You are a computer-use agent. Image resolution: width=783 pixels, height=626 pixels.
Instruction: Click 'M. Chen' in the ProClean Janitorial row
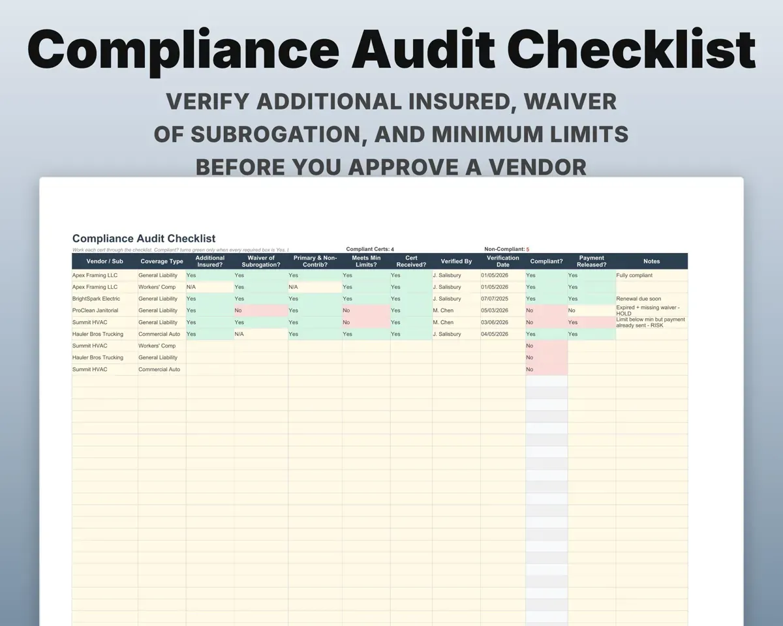pos(456,310)
